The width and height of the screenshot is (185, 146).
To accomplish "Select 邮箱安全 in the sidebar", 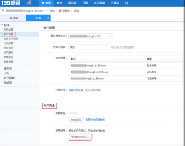I will coord(8,57).
